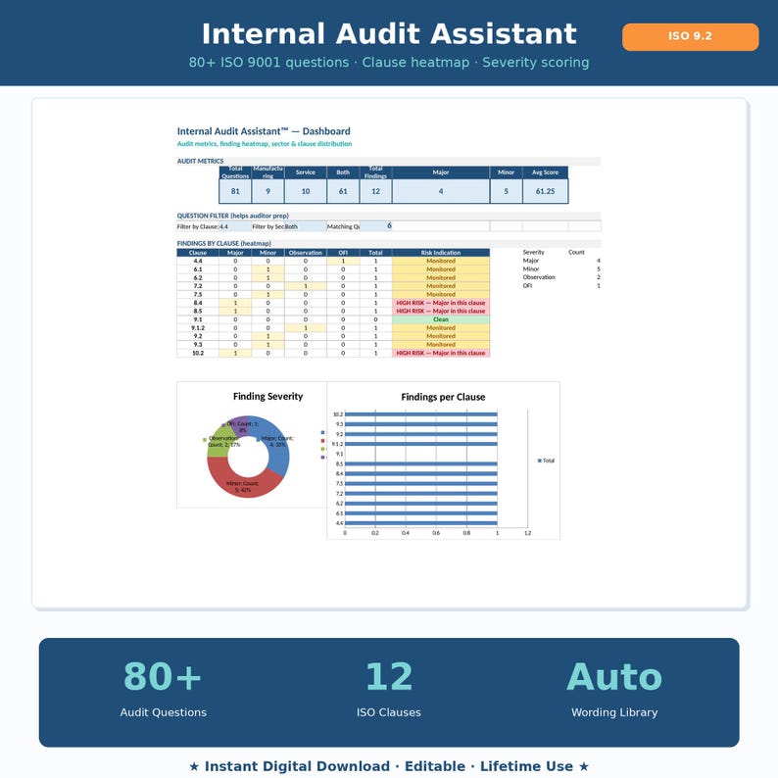Click the Instant Digital Download footer text

pyautogui.click(x=389, y=766)
